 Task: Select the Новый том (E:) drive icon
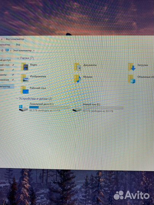[x=77, y=110]
